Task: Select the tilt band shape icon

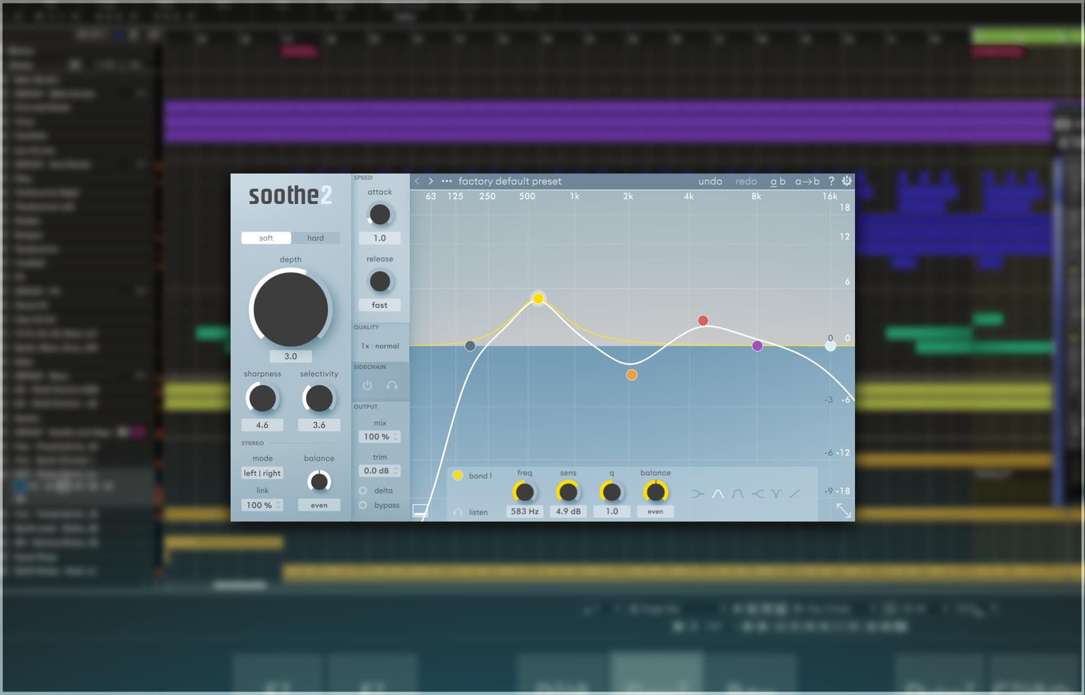Action: 795,493
